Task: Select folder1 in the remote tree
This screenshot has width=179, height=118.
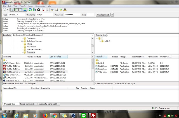Action: [x=107, y=41]
